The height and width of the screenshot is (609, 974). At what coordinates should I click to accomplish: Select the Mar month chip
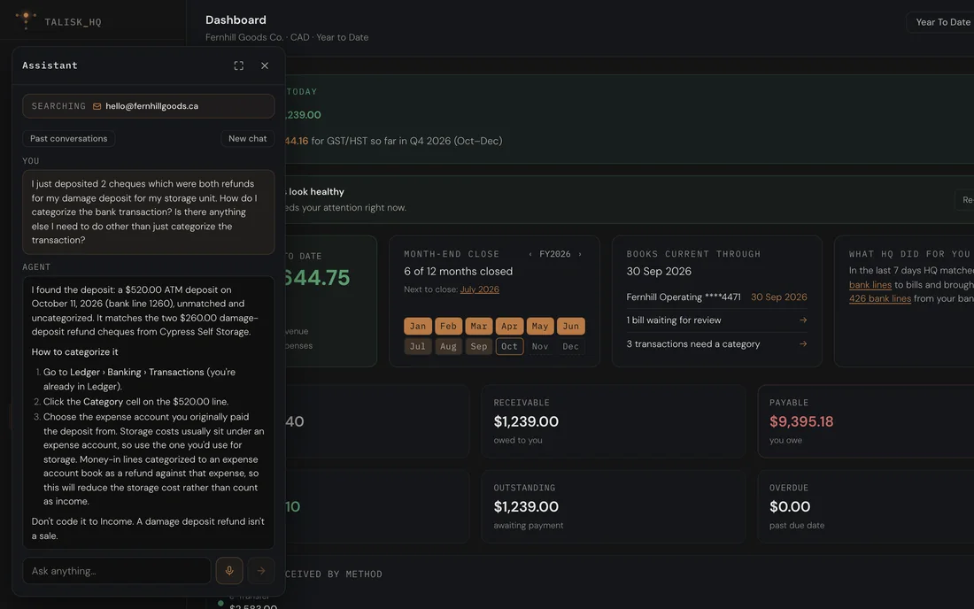(x=478, y=326)
